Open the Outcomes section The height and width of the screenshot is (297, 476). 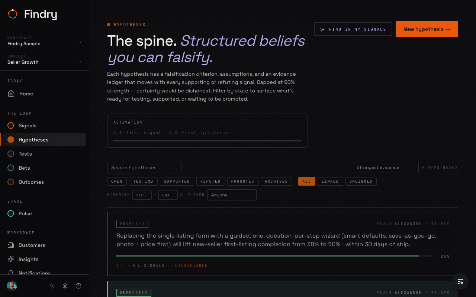tap(44, 182)
